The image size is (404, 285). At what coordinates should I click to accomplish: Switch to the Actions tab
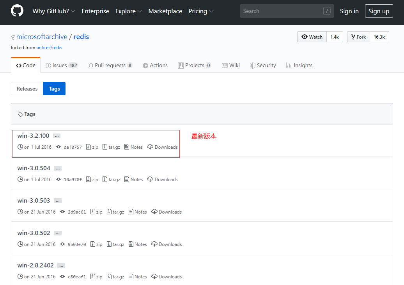point(155,65)
